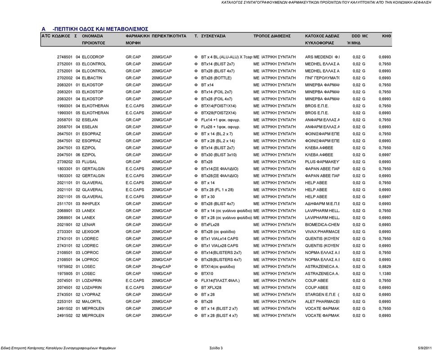The height and width of the screenshot is (350, 432).
Task: Click the STARGEN Ε.Π.Ε license holder
Action: (x=322, y=295)
